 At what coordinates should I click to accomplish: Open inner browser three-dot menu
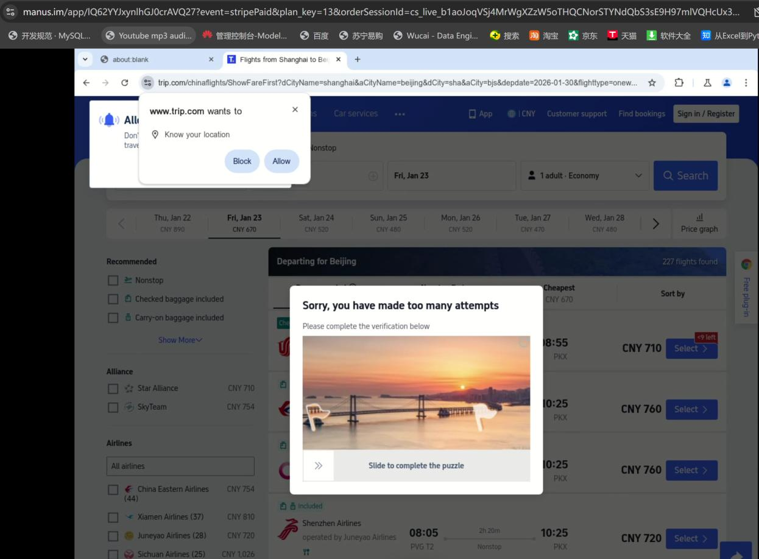[x=746, y=83]
